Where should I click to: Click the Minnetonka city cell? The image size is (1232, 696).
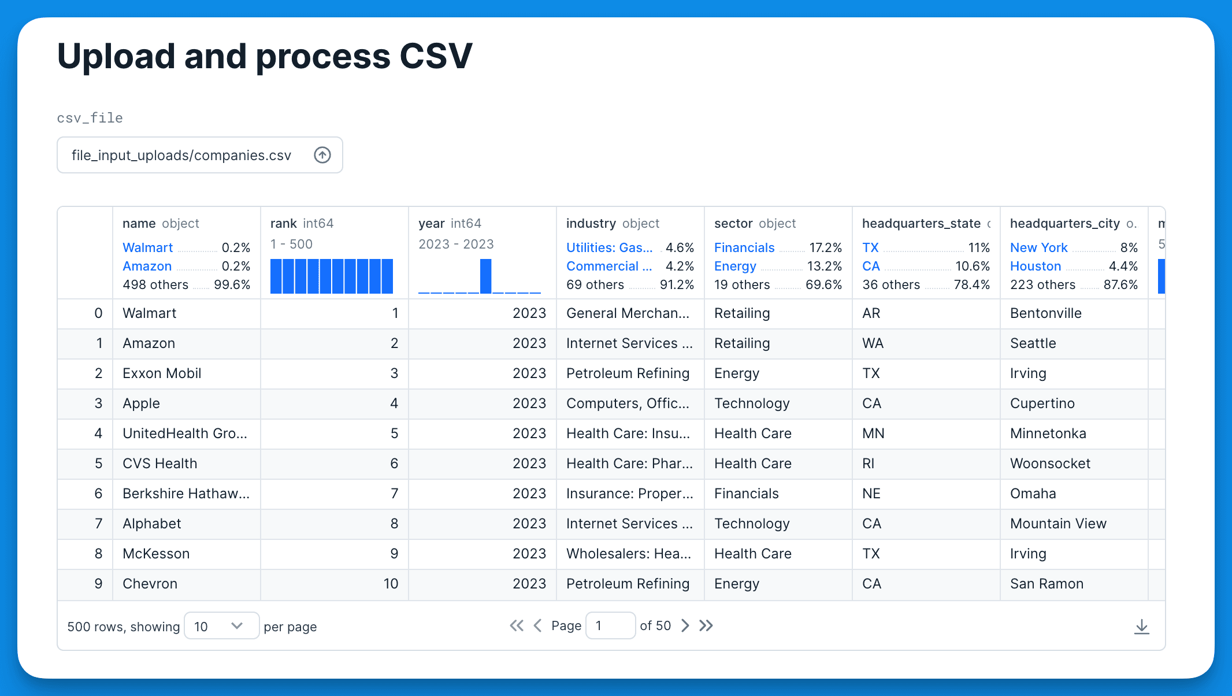(x=1074, y=434)
